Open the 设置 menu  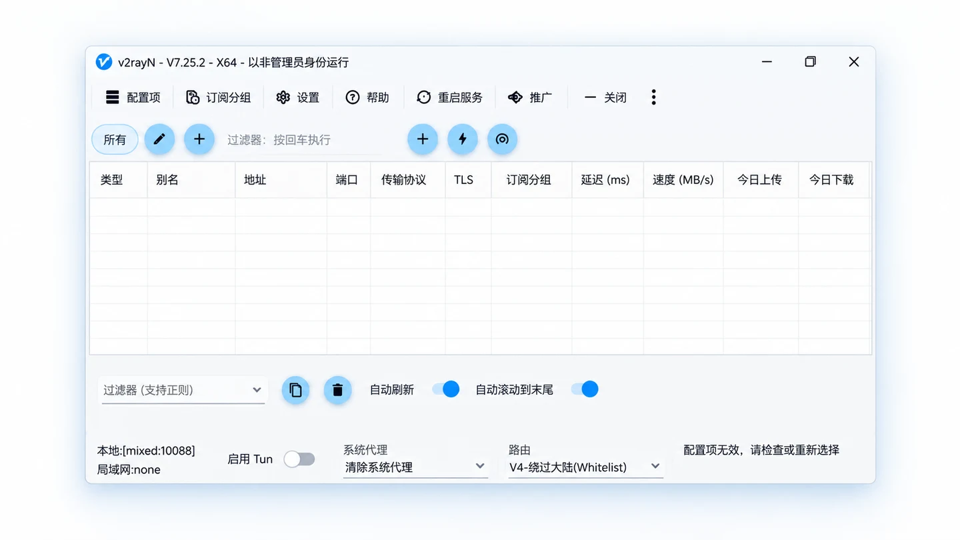tap(298, 97)
